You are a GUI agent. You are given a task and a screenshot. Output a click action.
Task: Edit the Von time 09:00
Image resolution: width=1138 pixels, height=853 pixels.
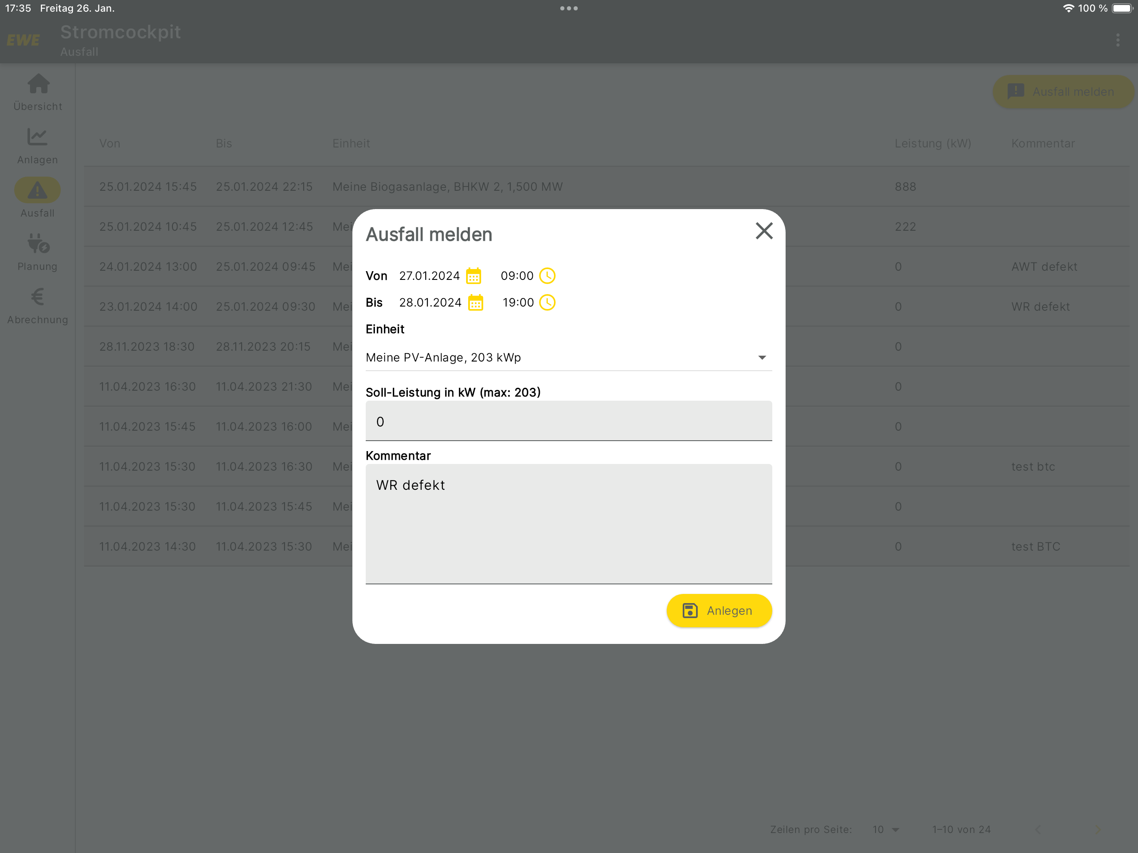[517, 276]
